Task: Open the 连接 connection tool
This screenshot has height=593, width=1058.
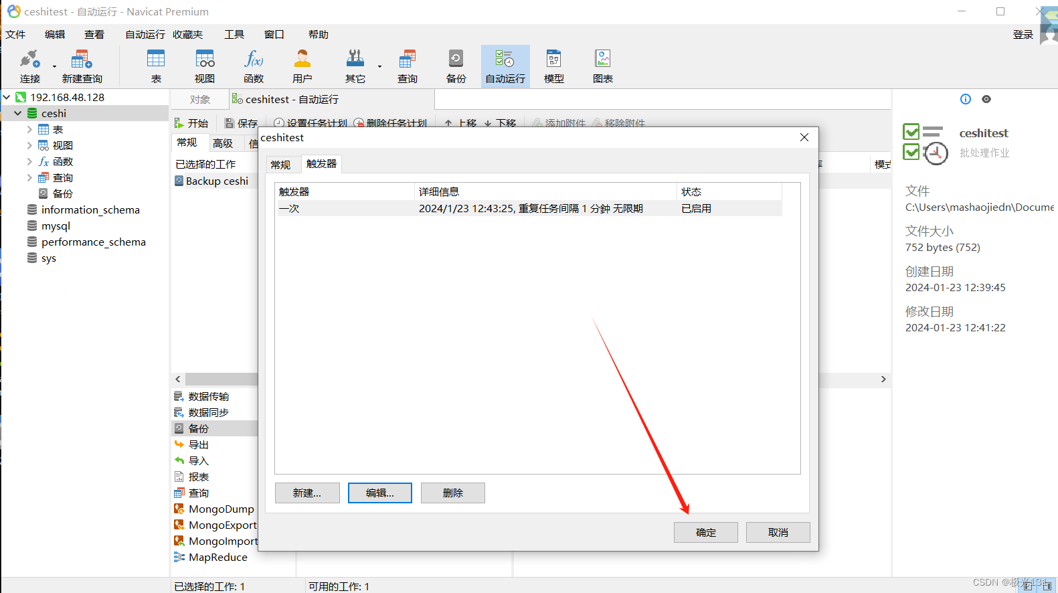Action: (x=29, y=66)
